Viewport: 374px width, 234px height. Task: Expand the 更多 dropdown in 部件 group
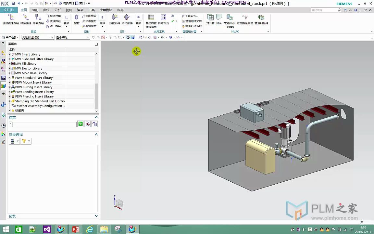tap(139, 24)
